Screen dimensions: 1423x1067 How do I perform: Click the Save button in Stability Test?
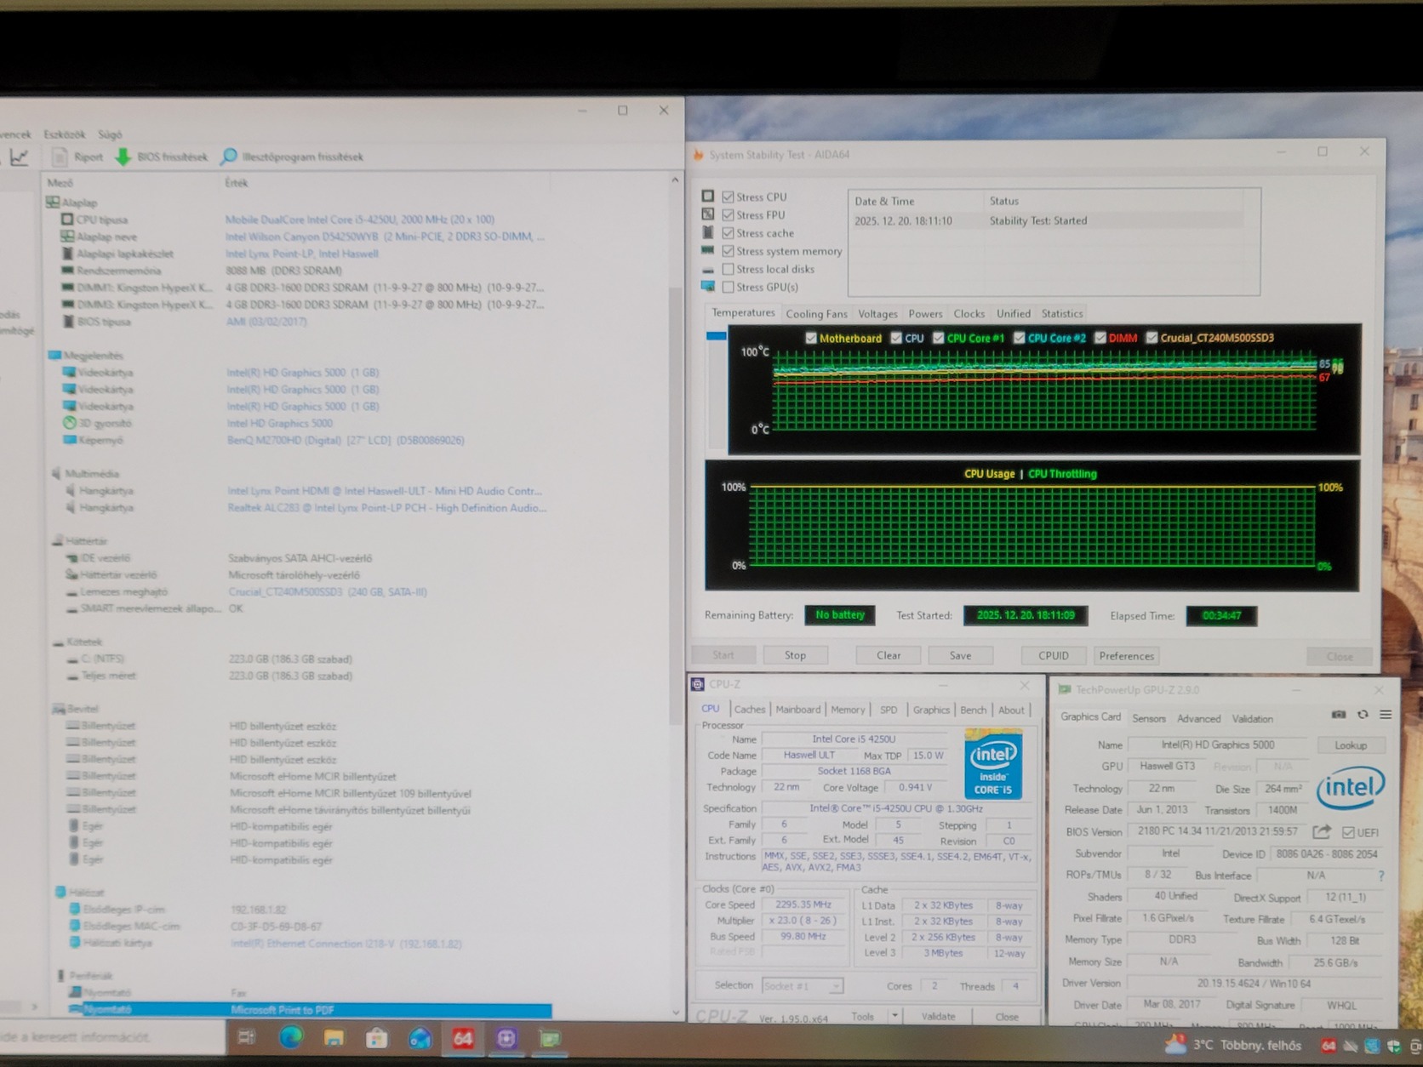pyautogui.click(x=960, y=655)
